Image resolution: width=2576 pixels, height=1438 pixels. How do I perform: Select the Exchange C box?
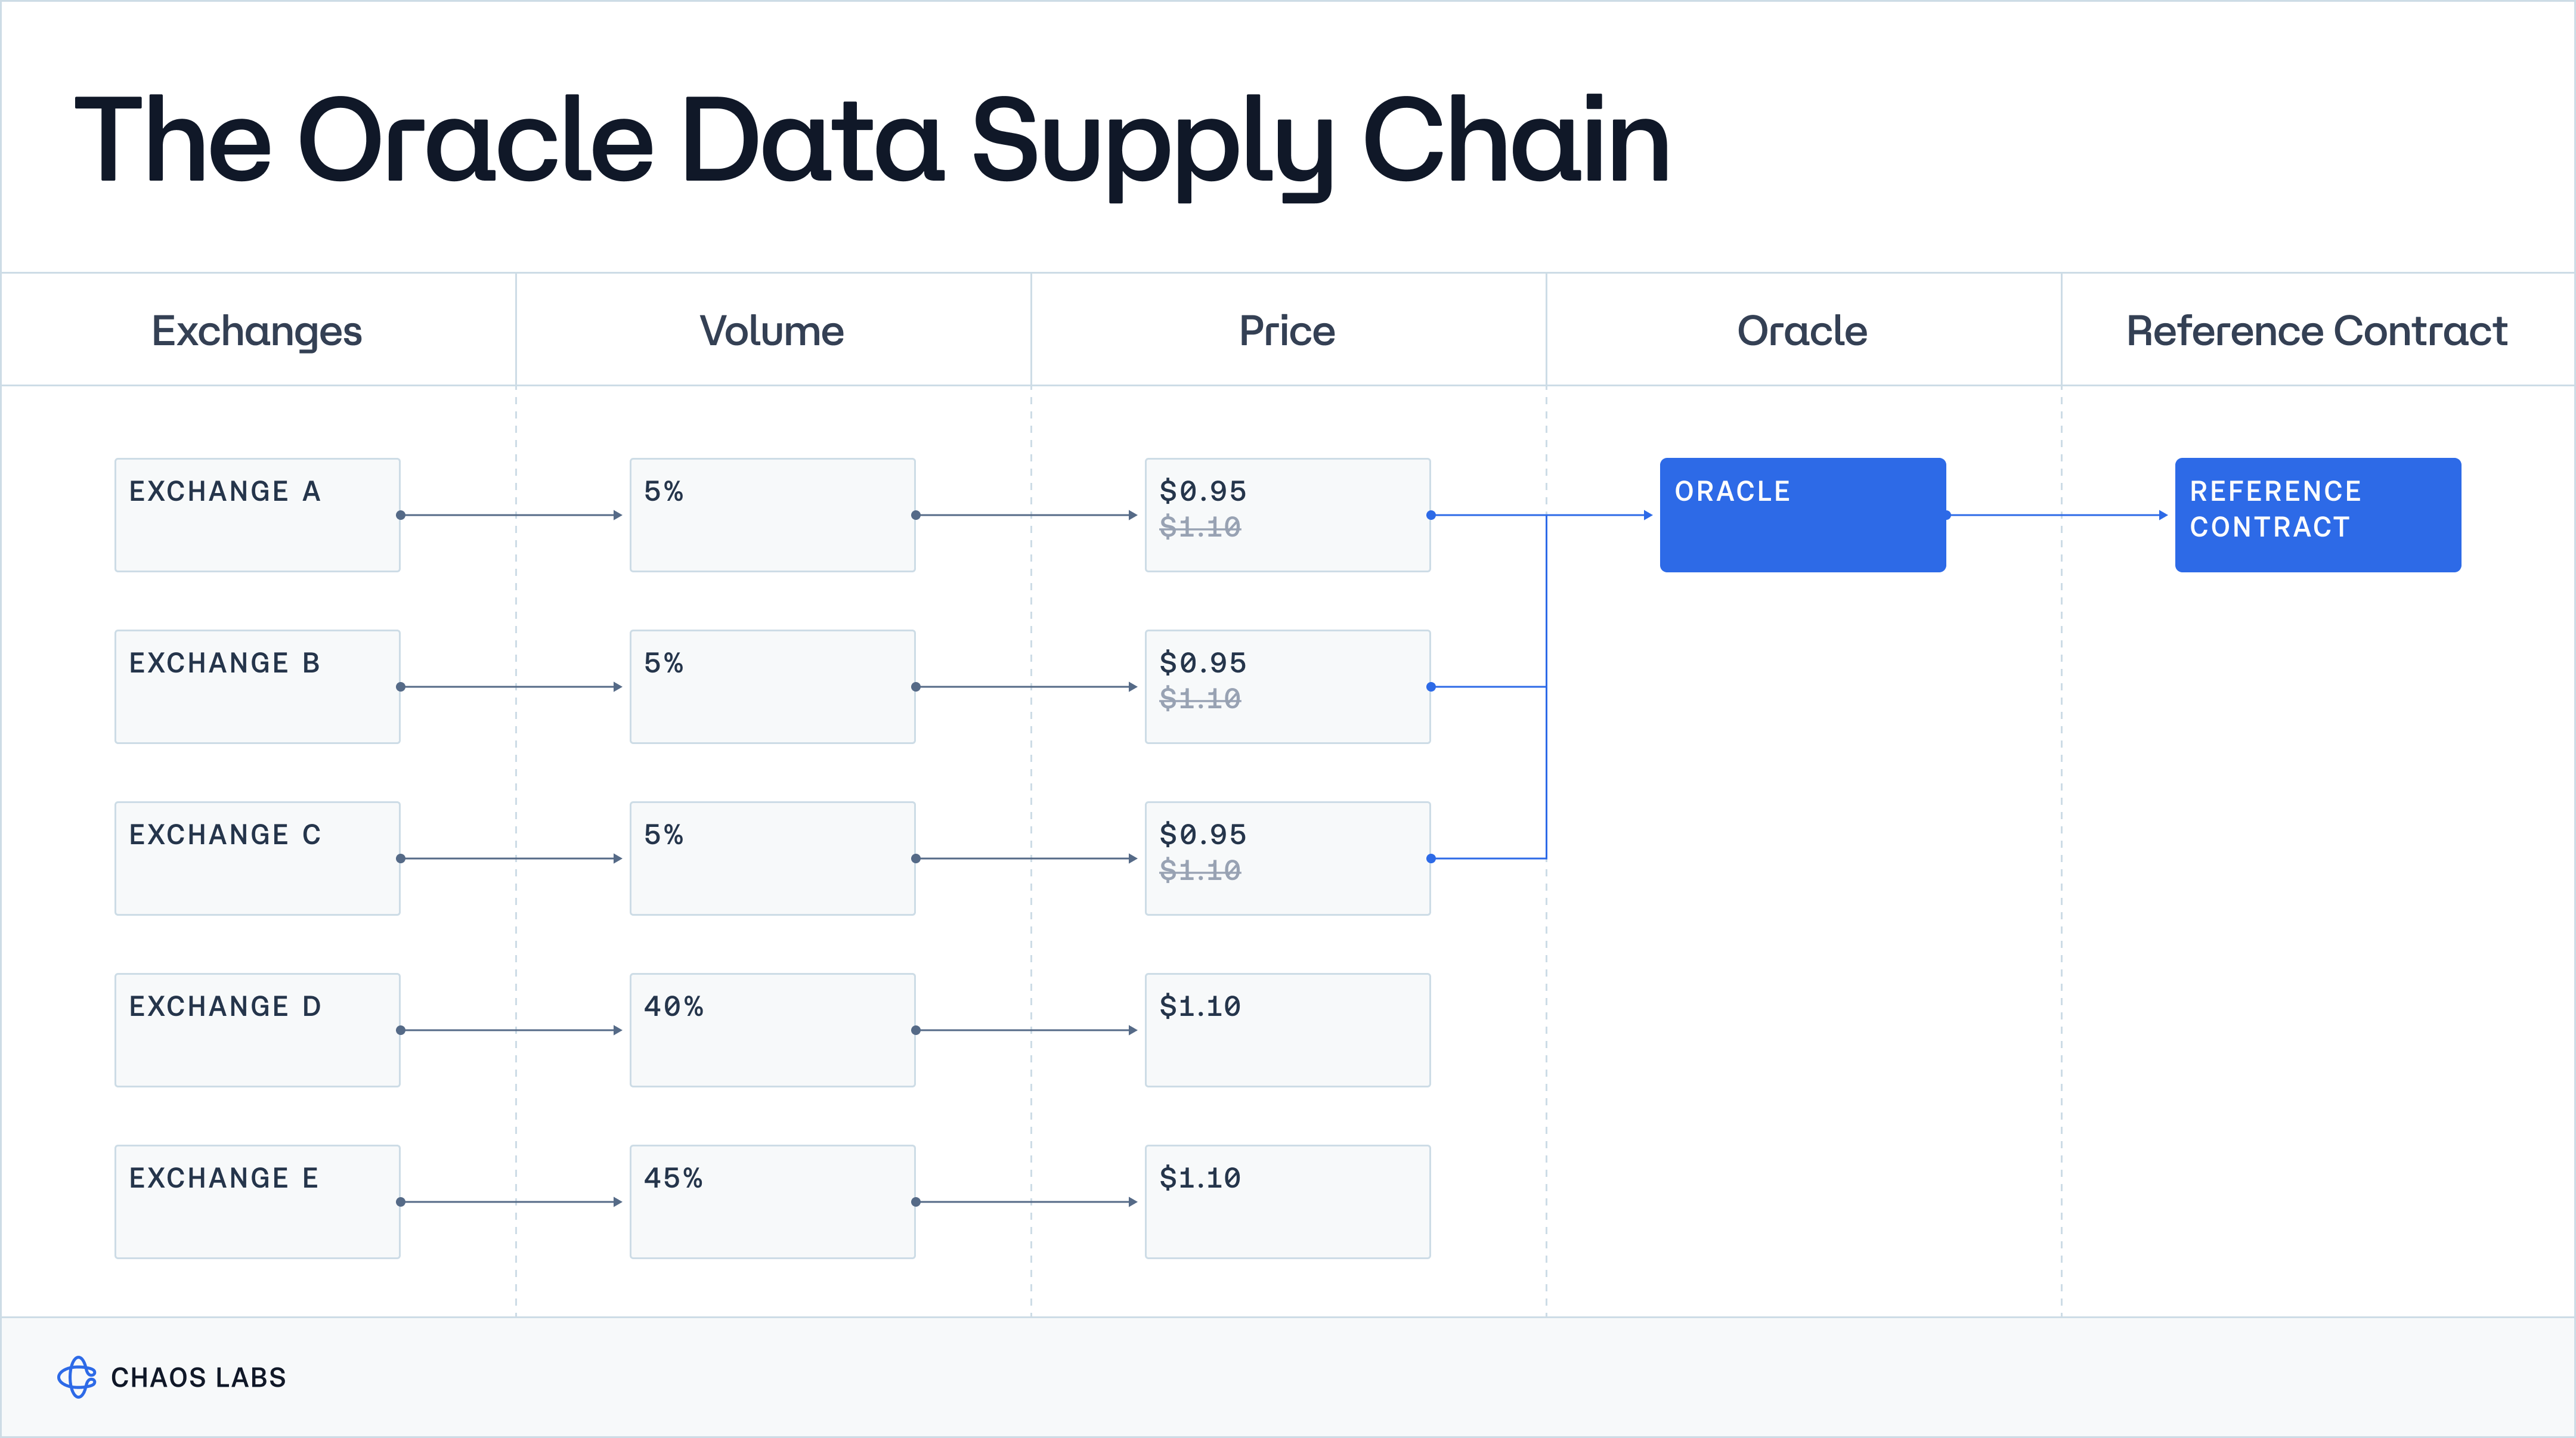[257, 858]
